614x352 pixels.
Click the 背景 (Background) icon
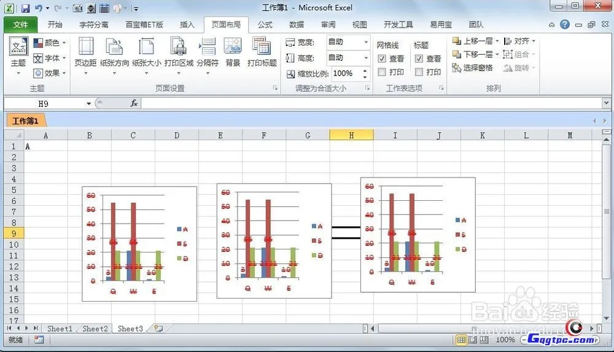point(233,52)
